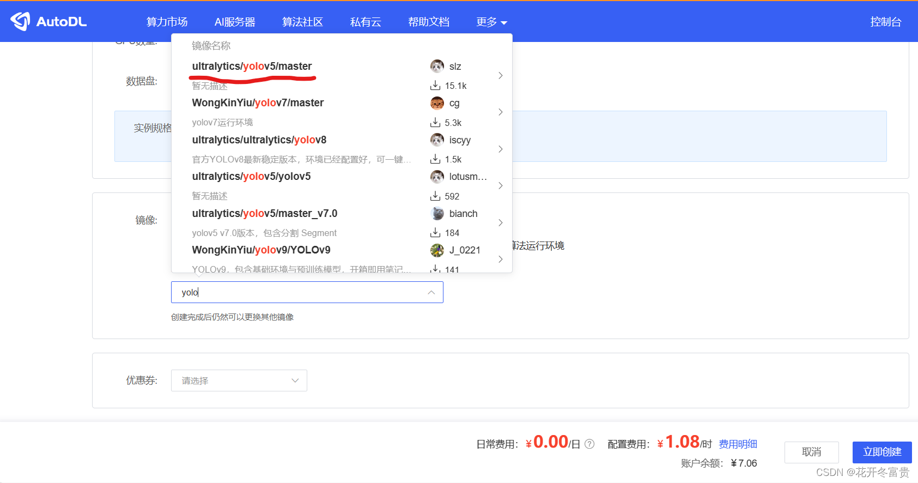Click the 立即创建 create button
Image resolution: width=918 pixels, height=483 pixels.
882,452
